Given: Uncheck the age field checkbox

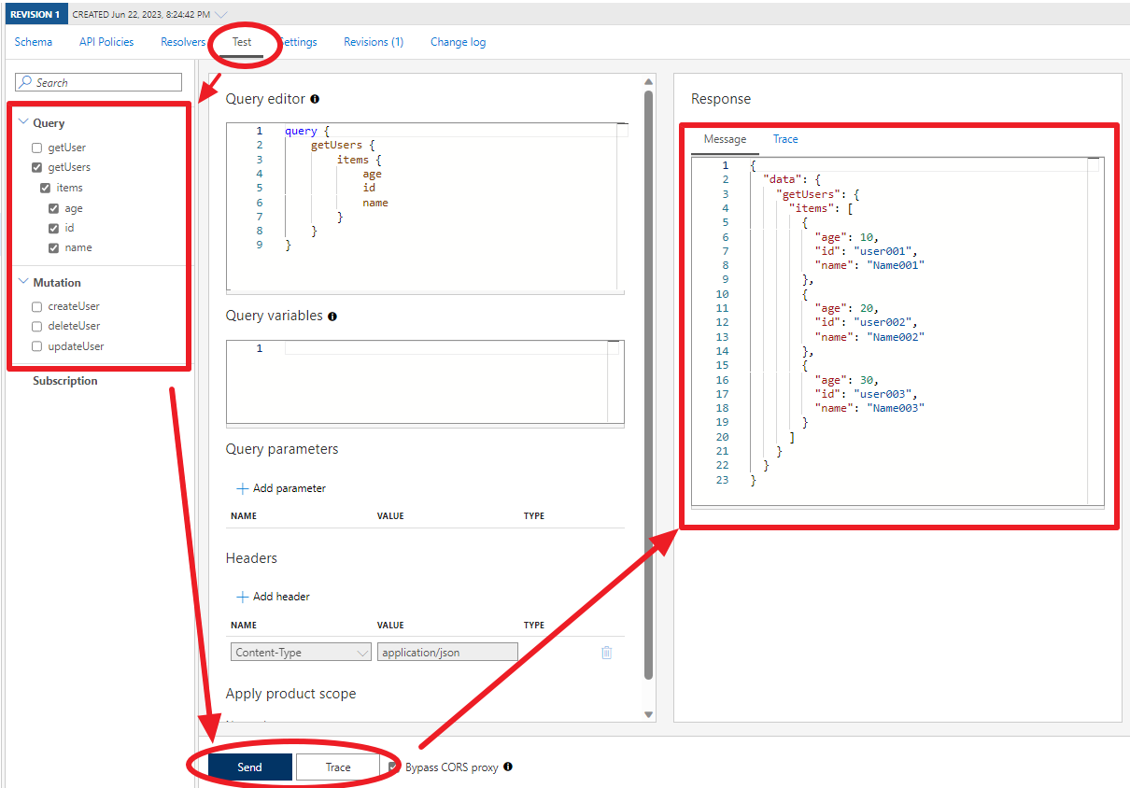Looking at the screenshot, I should (54, 208).
